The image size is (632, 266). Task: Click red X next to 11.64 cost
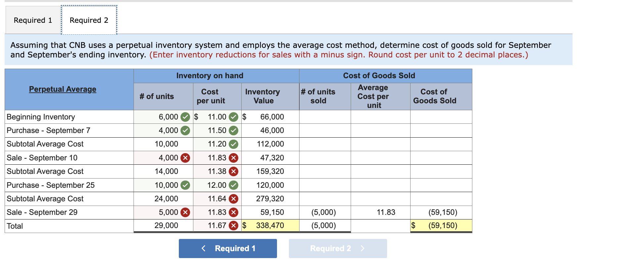(234, 199)
